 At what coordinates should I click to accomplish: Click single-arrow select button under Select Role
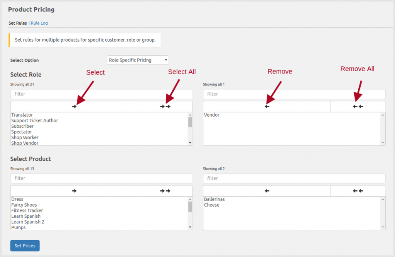click(x=74, y=107)
